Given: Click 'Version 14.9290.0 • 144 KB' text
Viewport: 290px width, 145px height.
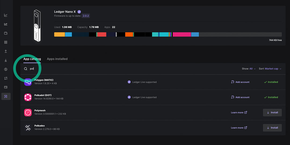Looking at the screenshot, I should (x=49, y=99).
